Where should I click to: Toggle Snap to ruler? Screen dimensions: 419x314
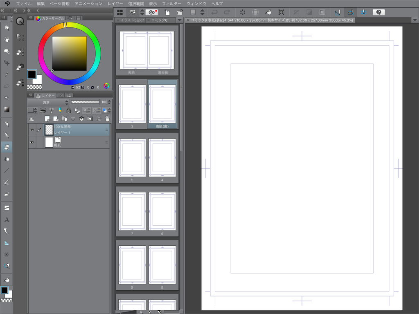(338, 12)
